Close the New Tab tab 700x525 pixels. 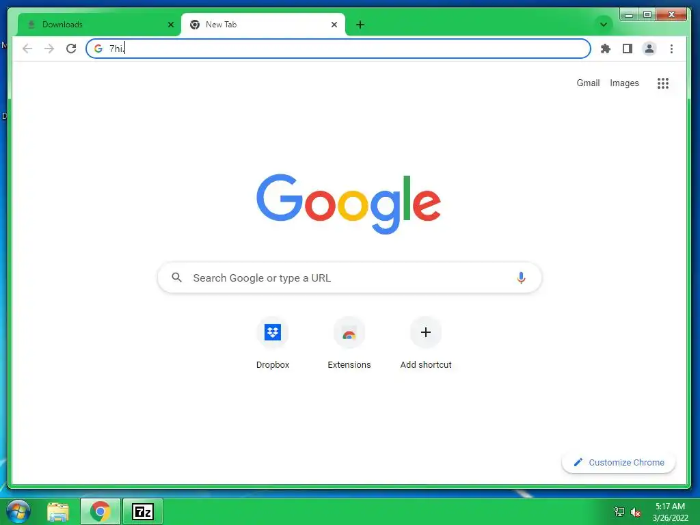point(334,25)
